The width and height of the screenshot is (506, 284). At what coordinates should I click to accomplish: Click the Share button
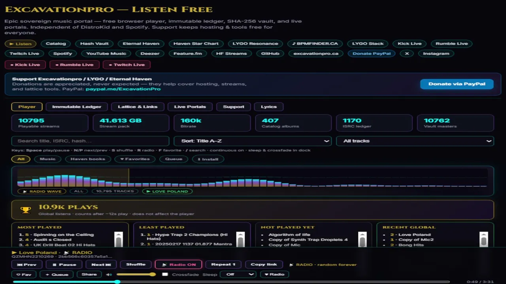click(89, 275)
